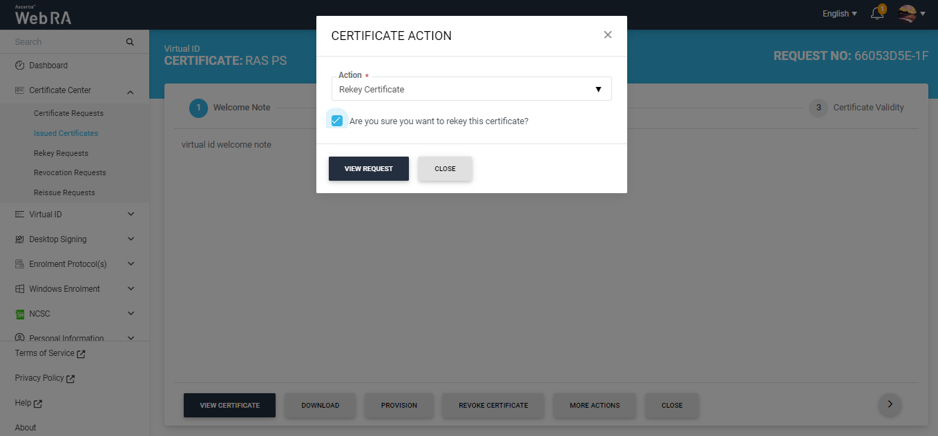Close the Certificate Action dialog with X
This screenshot has width=938, height=436.
pos(608,35)
